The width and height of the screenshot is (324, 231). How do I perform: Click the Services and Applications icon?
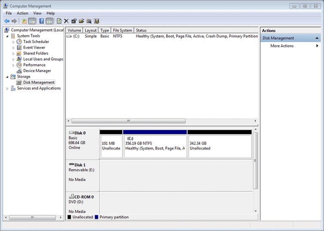click(13, 88)
